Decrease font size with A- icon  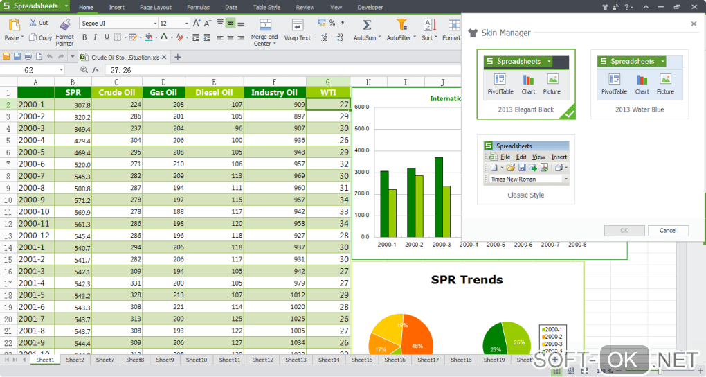coord(207,23)
